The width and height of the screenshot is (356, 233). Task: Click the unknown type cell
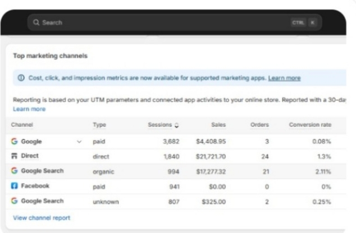[x=106, y=202]
